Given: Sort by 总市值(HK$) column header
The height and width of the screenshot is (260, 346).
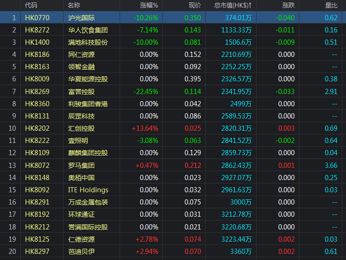Looking at the screenshot, I should (233, 5).
